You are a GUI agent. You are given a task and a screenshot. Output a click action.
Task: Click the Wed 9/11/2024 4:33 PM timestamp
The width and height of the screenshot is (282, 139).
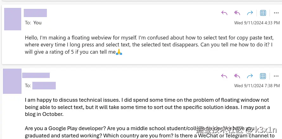pyautogui.click(x=257, y=23)
